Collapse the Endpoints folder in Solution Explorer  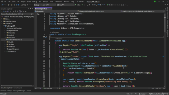click(5, 37)
